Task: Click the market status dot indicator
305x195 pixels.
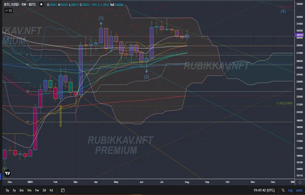Action: tap(41, 5)
